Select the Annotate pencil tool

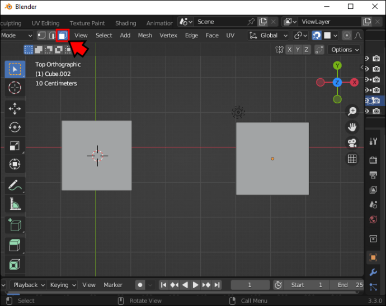(x=15, y=185)
